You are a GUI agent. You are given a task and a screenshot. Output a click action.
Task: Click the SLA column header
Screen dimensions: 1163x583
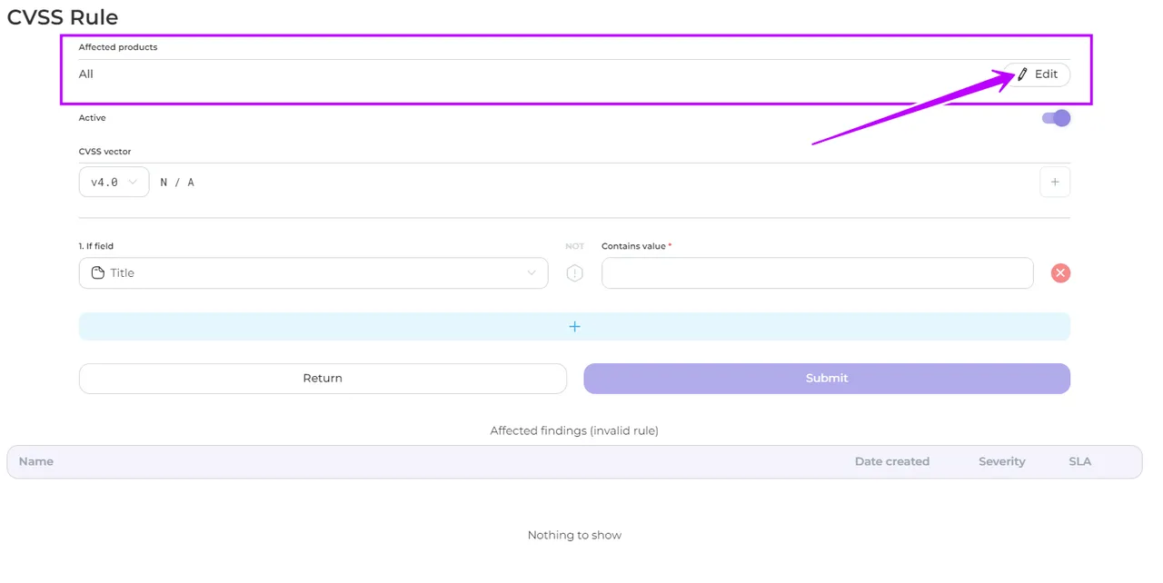click(x=1079, y=461)
